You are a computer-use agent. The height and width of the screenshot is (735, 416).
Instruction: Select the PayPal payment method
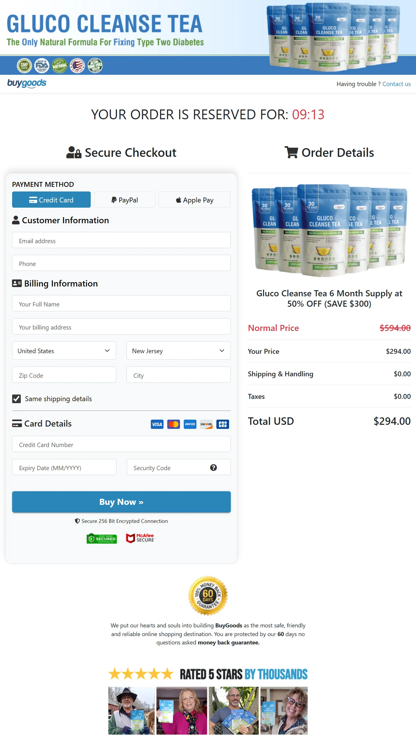tap(125, 200)
